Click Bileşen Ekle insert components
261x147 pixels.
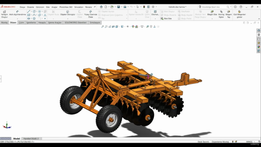tap(212, 13)
